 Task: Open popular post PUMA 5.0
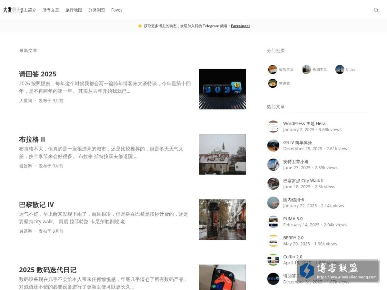click(x=293, y=218)
